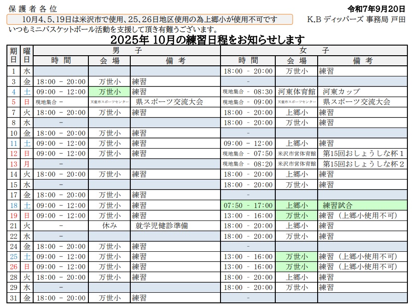412x307 pixels.
Task: Click the green 07:50 - 17:00 time cell
Action: tap(248, 205)
